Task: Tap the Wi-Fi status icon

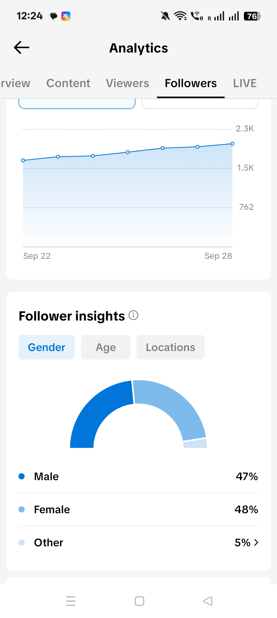Action: pos(180,16)
